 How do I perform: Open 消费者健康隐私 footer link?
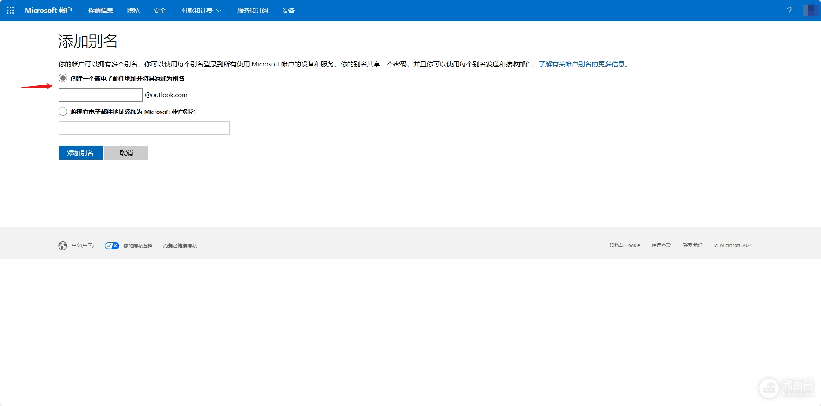180,246
